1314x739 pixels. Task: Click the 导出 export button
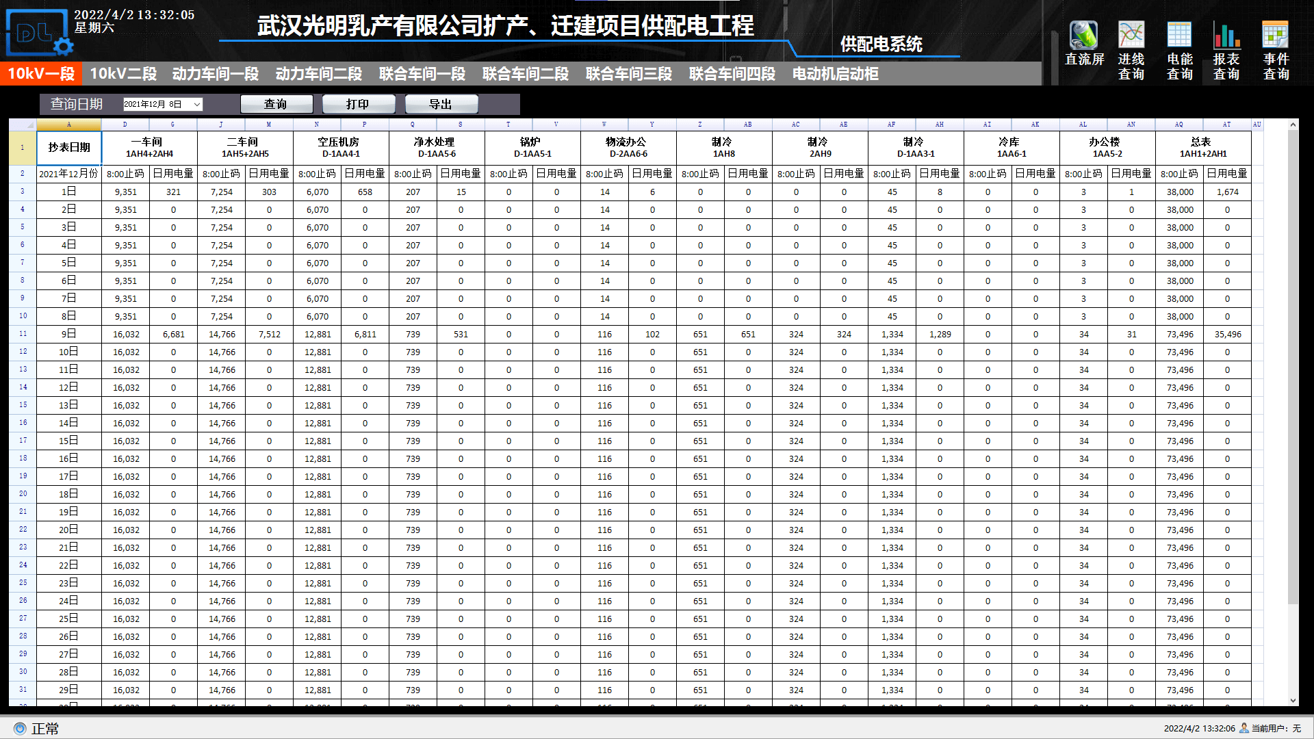[x=441, y=104]
